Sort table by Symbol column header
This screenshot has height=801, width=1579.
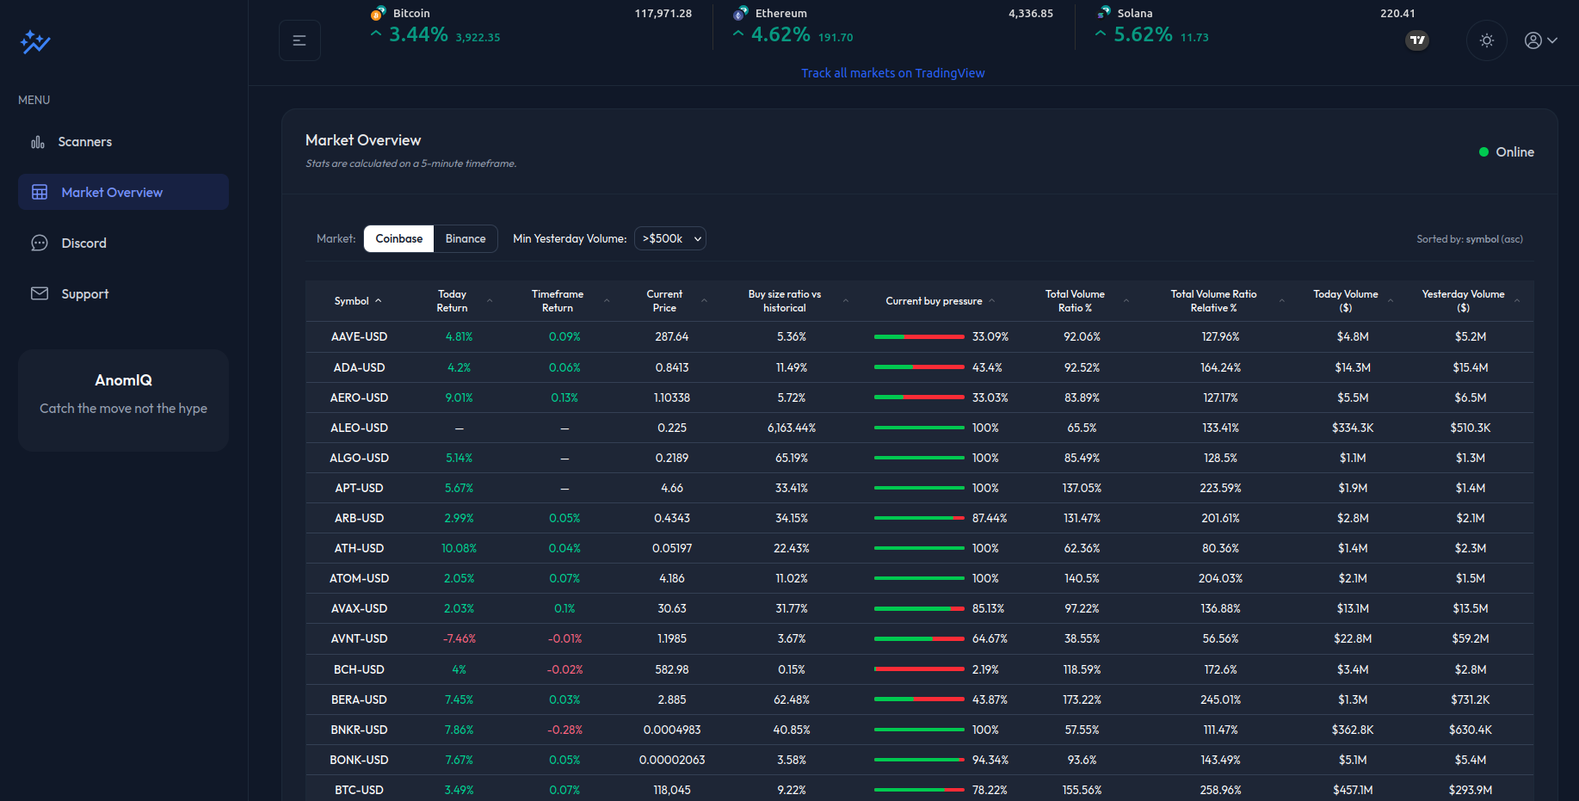click(352, 301)
